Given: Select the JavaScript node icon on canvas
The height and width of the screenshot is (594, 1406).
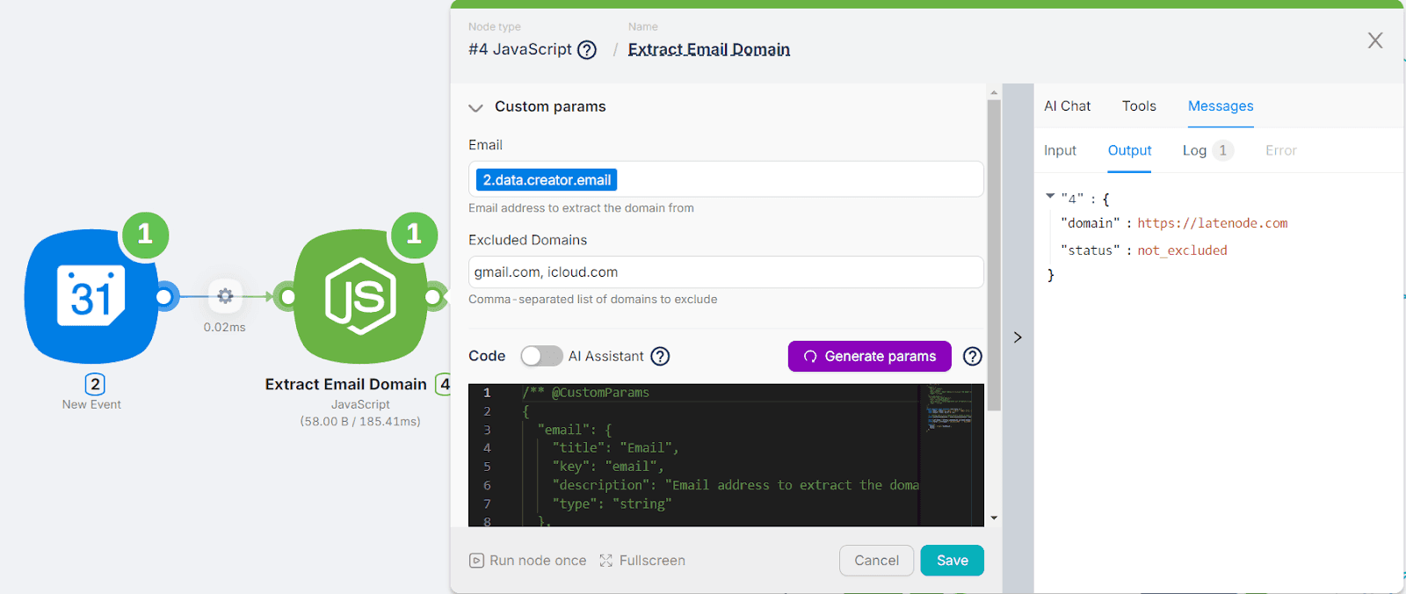Looking at the screenshot, I should click(360, 297).
